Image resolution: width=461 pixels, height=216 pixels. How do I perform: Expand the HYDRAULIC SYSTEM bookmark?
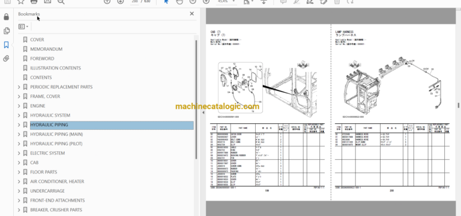[x=19, y=115]
